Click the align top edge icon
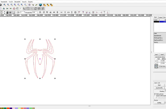 pyautogui.click(x=104, y=12)
